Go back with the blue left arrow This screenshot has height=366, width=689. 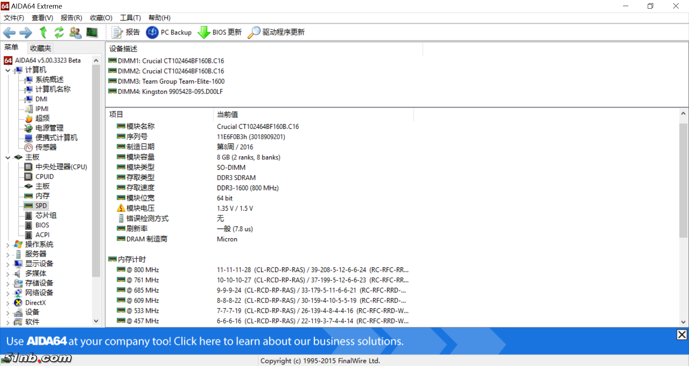click(9, 33)
